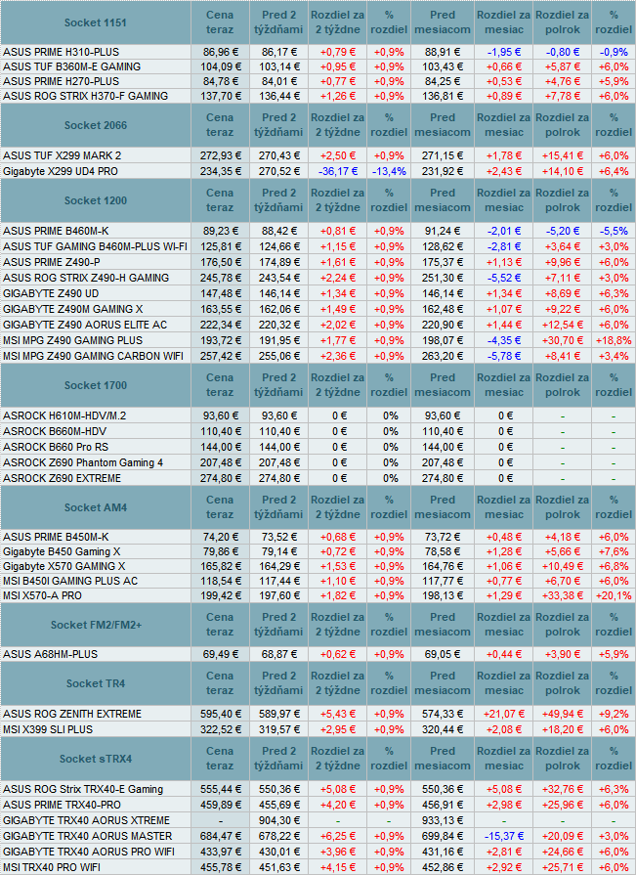Select the Socket TR4 section header
The image size is (636, 875).
click(x=96, y=683)
